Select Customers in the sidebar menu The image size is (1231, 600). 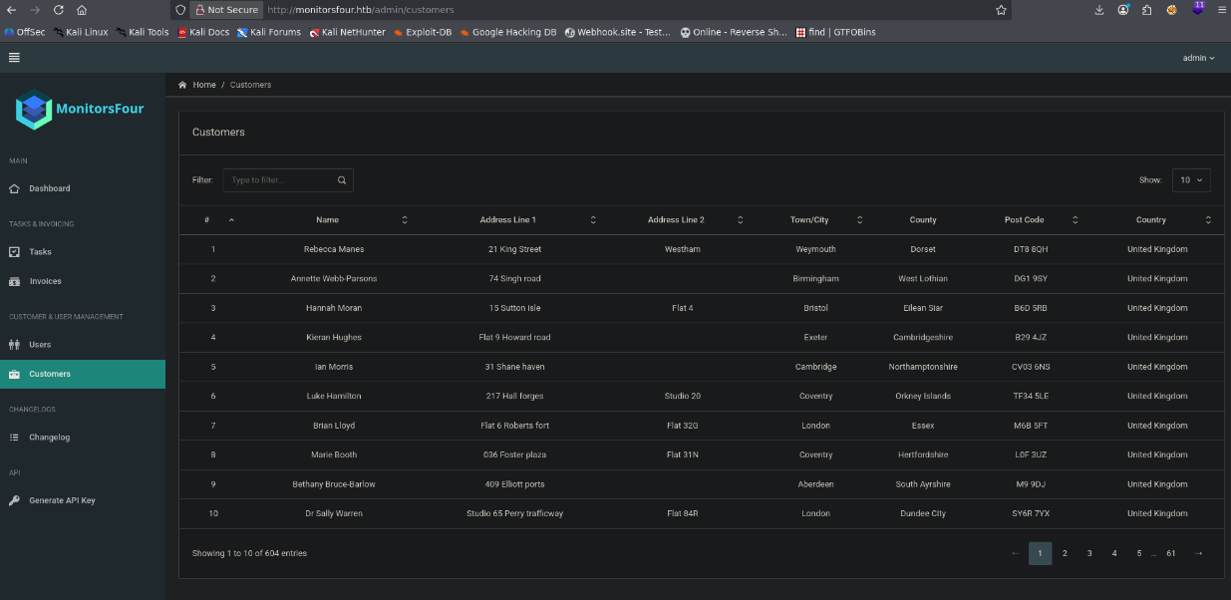point(83,374)
